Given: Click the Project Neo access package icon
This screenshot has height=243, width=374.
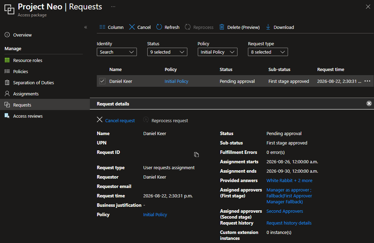Looking at the screenshot, I should tap(9, 9).
